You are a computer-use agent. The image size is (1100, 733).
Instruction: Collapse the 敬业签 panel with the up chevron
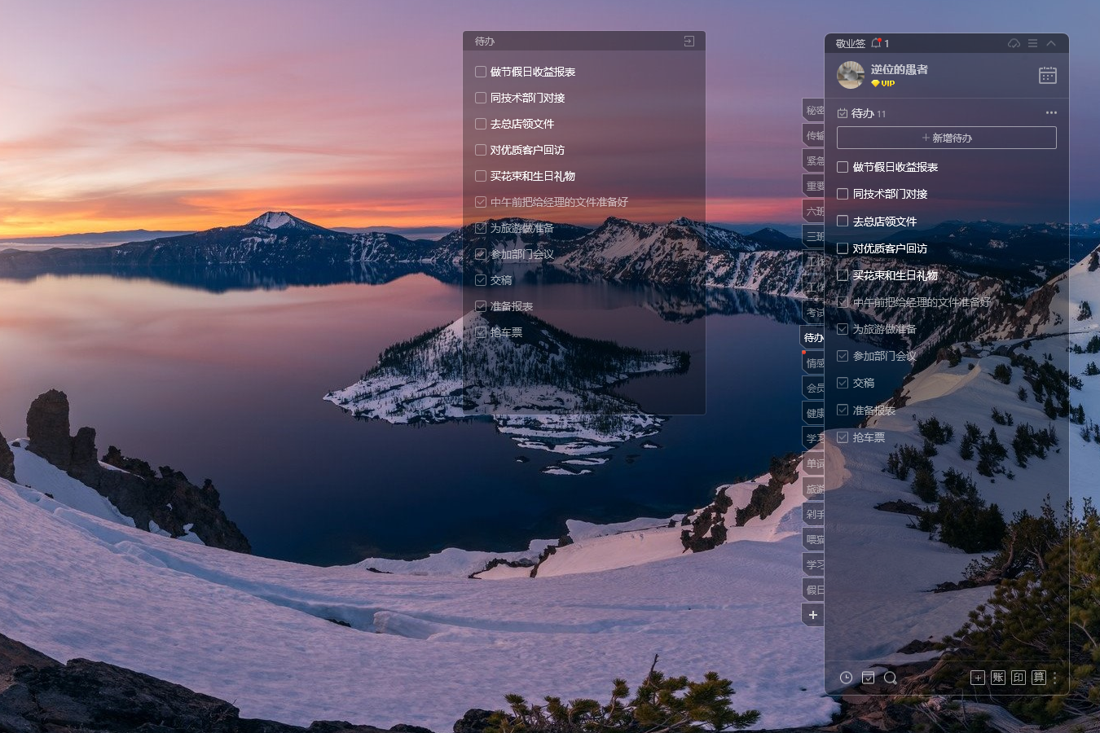[1051, 43]
